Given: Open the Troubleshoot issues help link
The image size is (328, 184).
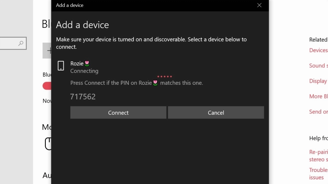Looking at the screenshot, I should tap(318, 173).
